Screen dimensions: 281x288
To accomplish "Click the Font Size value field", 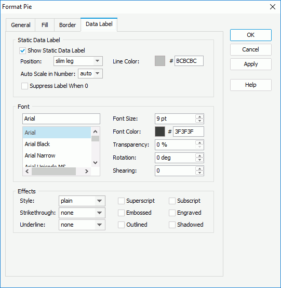I will point(175,119).
